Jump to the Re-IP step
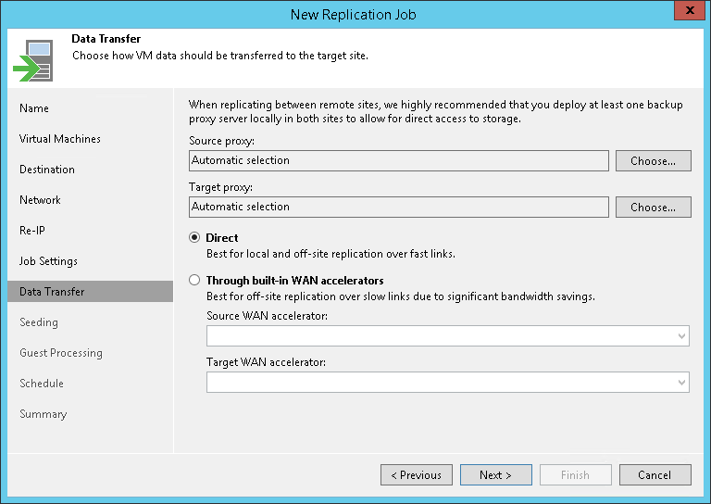Viewport: 711px width, 504px height. click(x=32, y=231)
